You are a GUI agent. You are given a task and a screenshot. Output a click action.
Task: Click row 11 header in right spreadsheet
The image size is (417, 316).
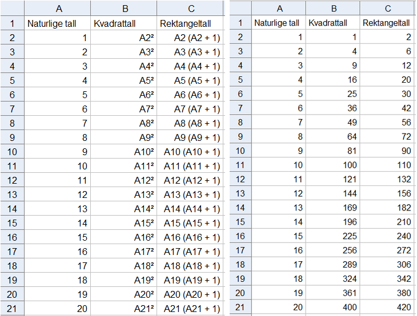tap(240, 165)
